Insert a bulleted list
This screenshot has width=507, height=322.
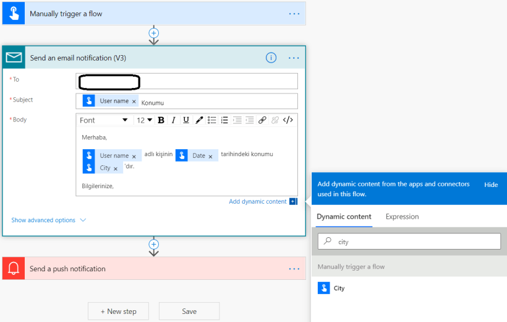coord(212,120)
